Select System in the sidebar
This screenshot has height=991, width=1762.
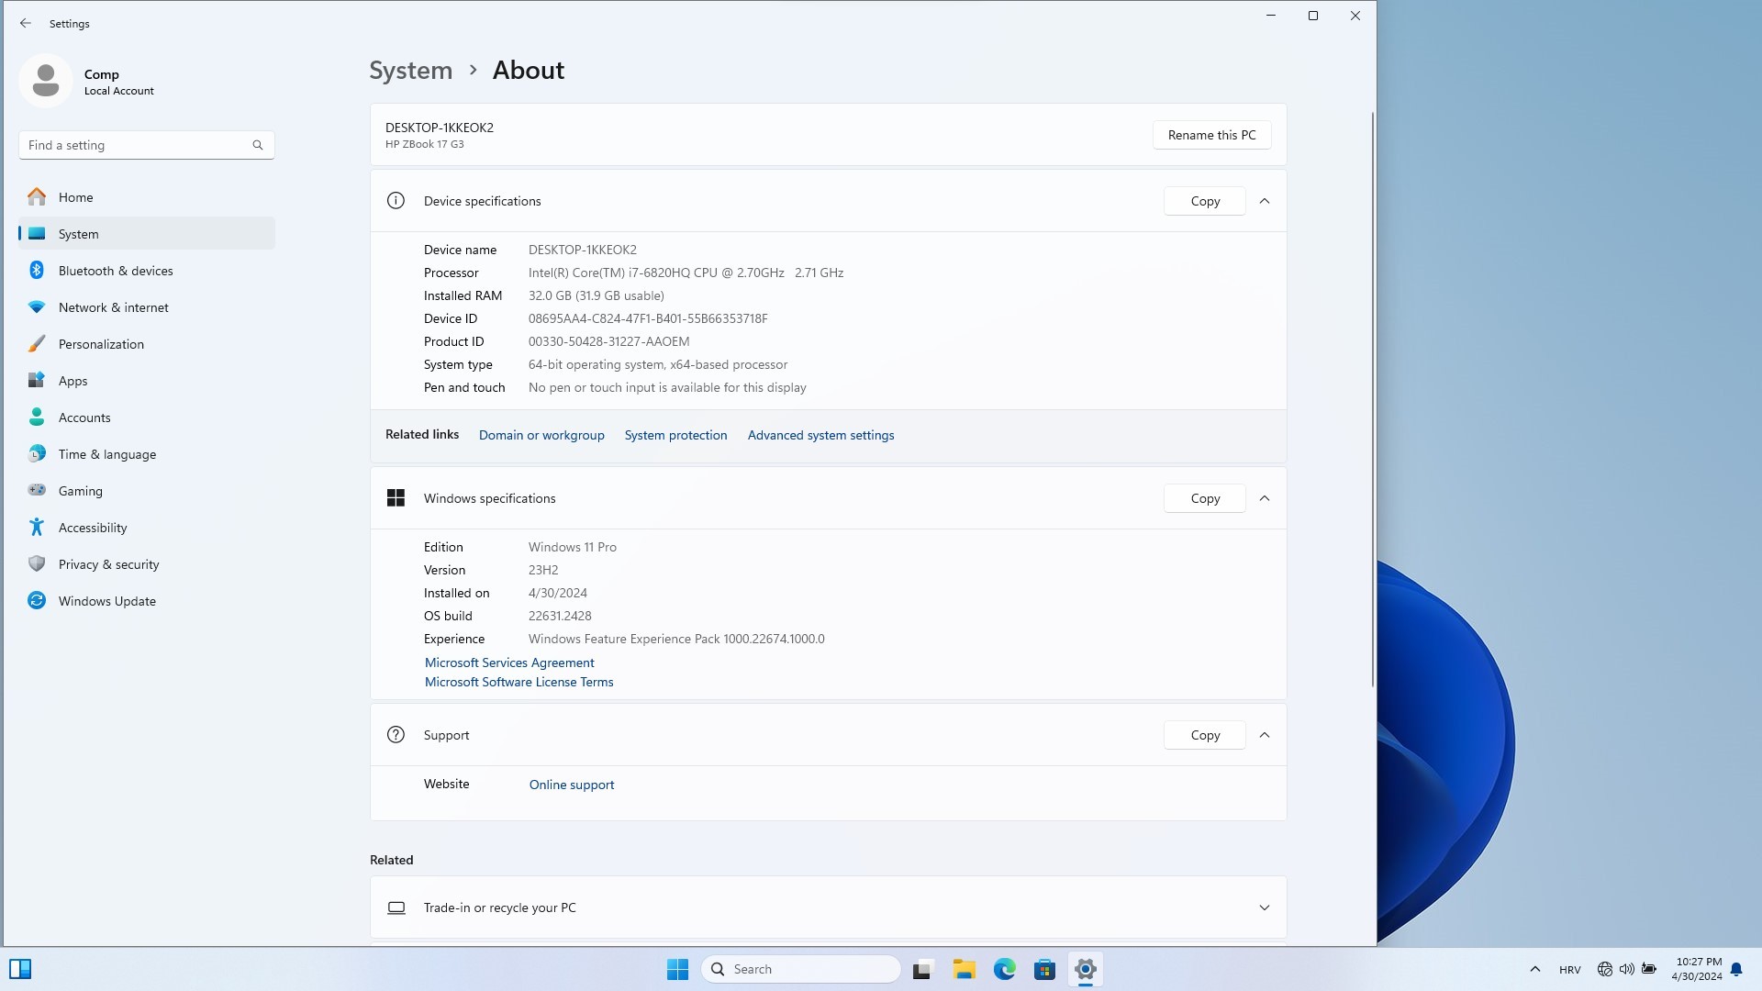click(147, 234)
